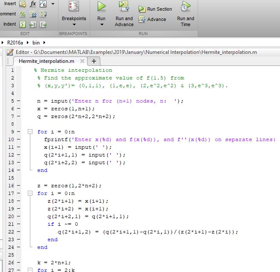The height and width of the screenshot is (272, 280).
Task: Click the Editor document icon in title bar
Action: [10, 52]
